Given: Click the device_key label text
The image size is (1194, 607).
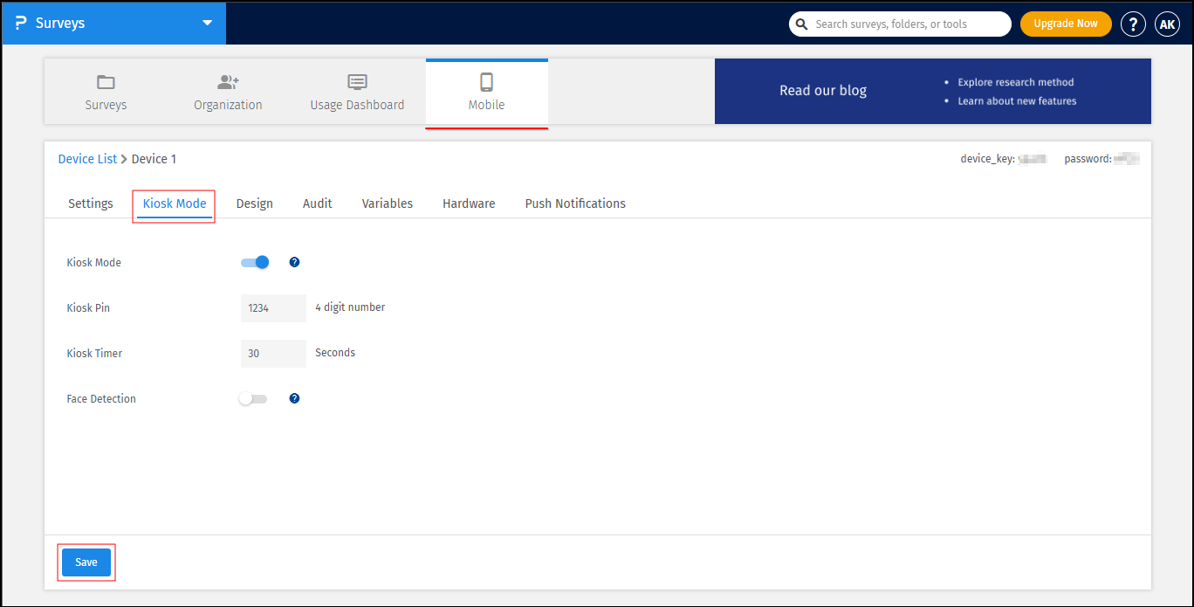Looking at the screenshot, I should 987,159.
